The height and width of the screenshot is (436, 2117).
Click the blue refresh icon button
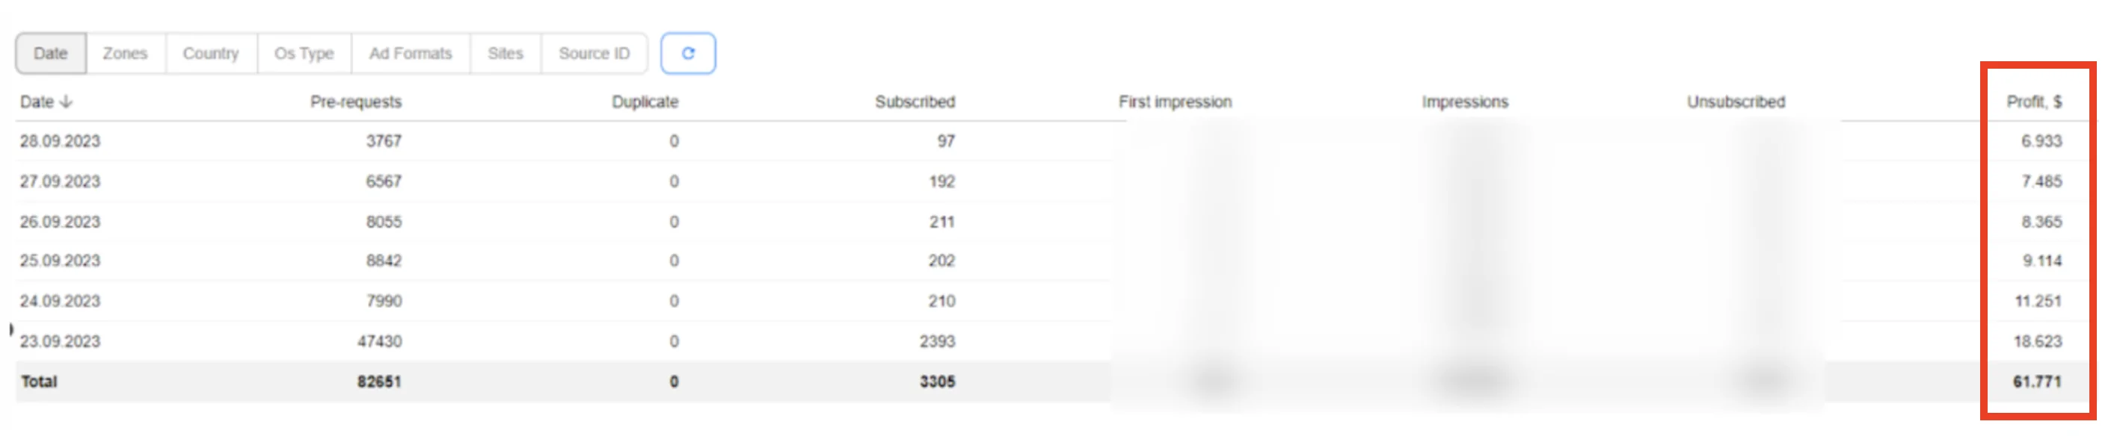coord(688,53)
